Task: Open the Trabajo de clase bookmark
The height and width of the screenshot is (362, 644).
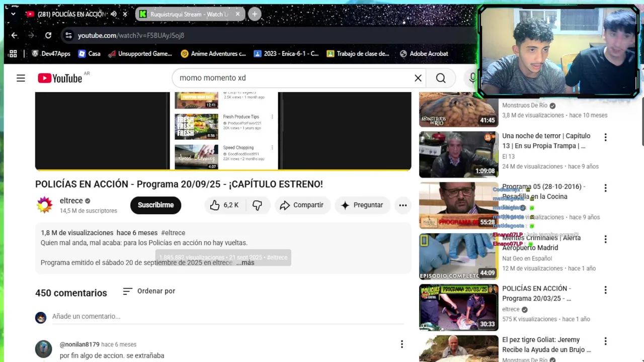Action: [358, 54]
